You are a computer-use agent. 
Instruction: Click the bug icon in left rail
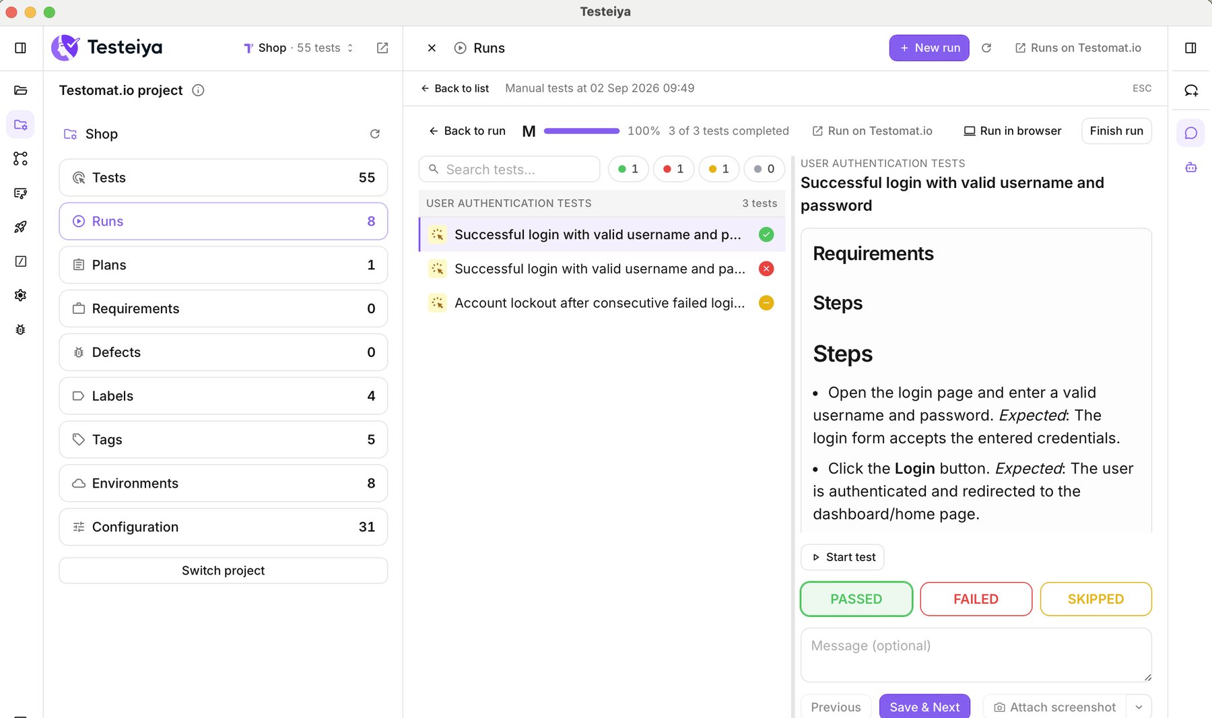tap(20, 329)
